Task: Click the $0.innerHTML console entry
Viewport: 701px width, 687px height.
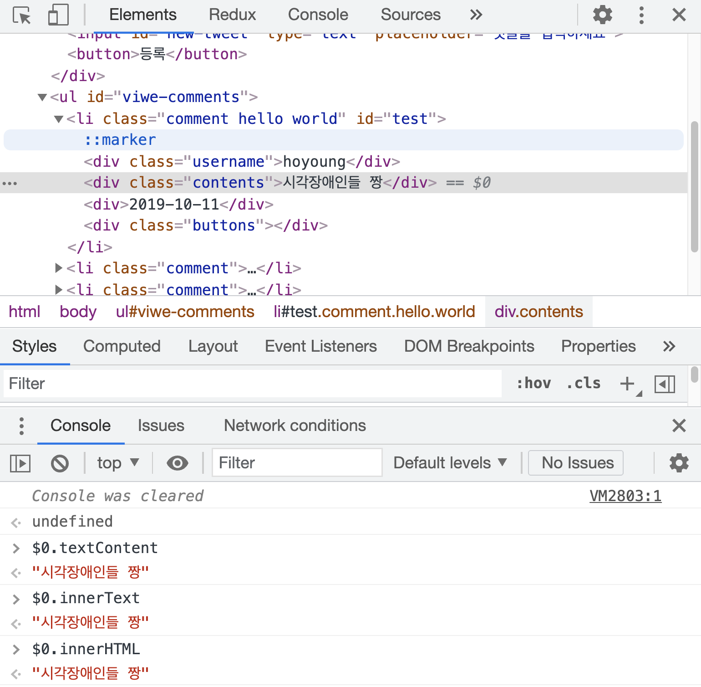Action: point(86,649)
